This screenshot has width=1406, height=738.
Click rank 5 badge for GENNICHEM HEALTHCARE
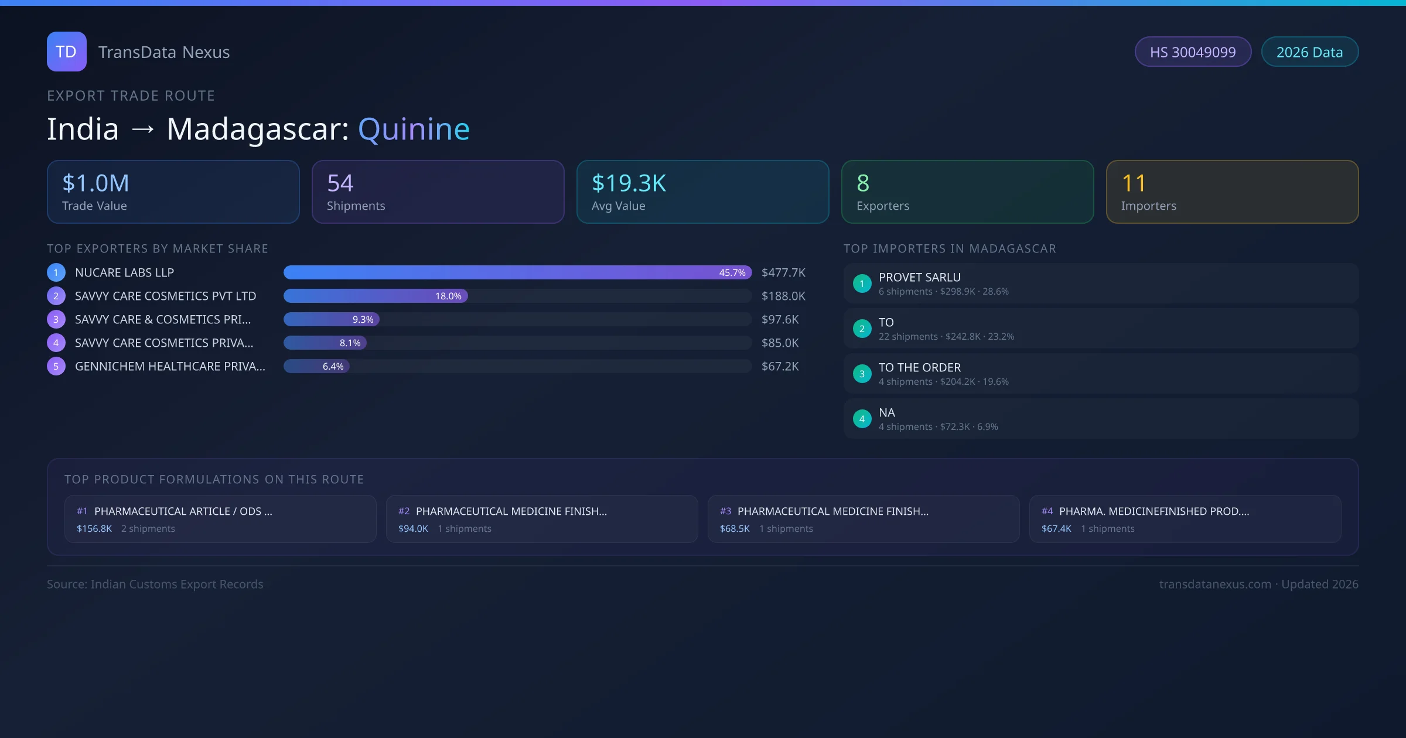[56, 366]
